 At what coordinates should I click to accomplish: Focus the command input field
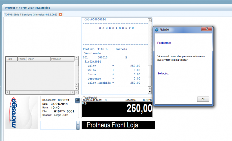pyautogui.click(x=58, y=125)
